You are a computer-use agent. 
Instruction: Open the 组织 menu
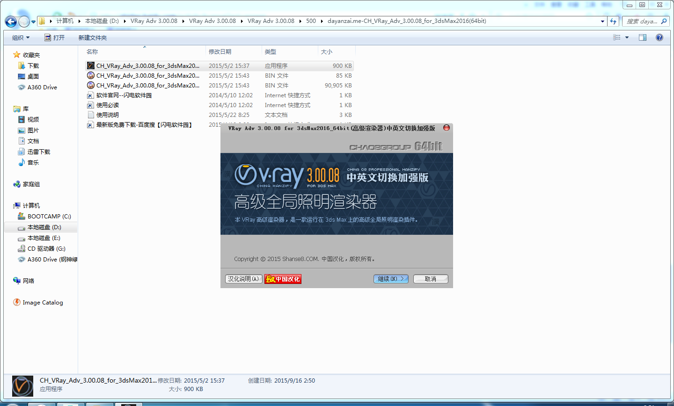tap(21, 37)
